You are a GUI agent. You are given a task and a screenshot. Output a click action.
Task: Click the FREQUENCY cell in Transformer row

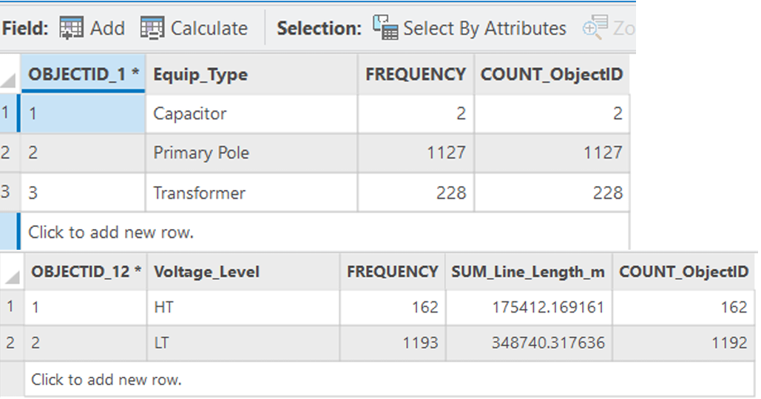416,192
